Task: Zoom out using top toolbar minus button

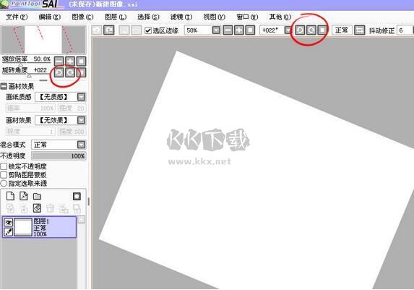Action: 228,30
